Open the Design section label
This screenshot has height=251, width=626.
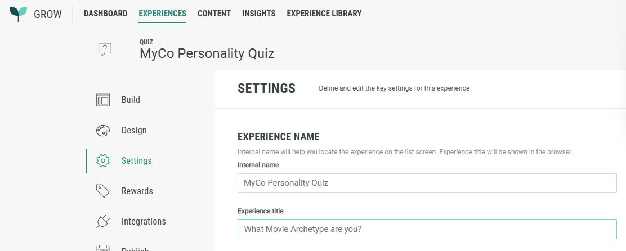pos(134,131)
